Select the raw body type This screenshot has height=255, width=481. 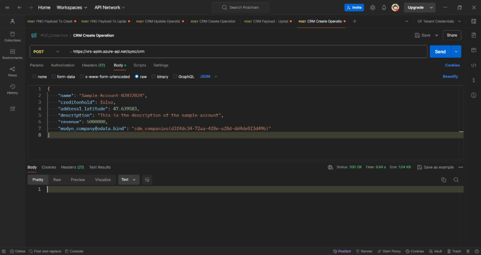coord(137,76)
